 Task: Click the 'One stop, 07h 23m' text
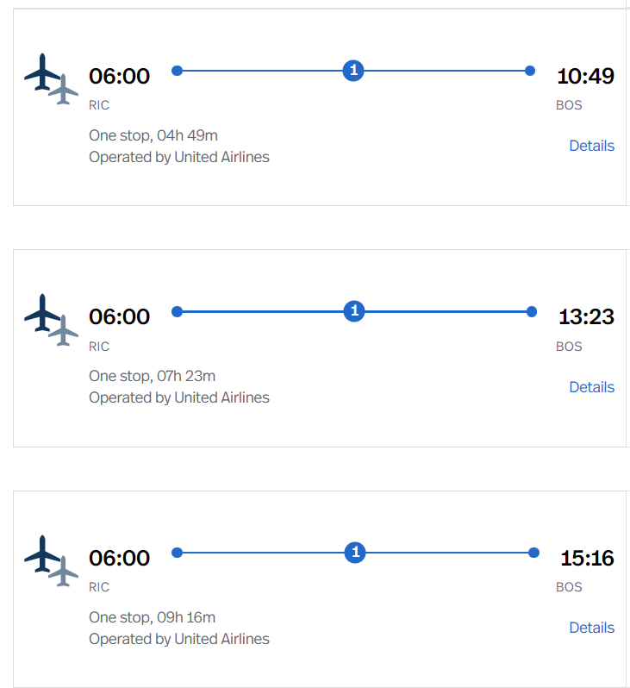tap(153, 376)
